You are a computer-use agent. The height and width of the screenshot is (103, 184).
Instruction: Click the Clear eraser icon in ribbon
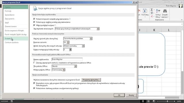tap(152, 16)
